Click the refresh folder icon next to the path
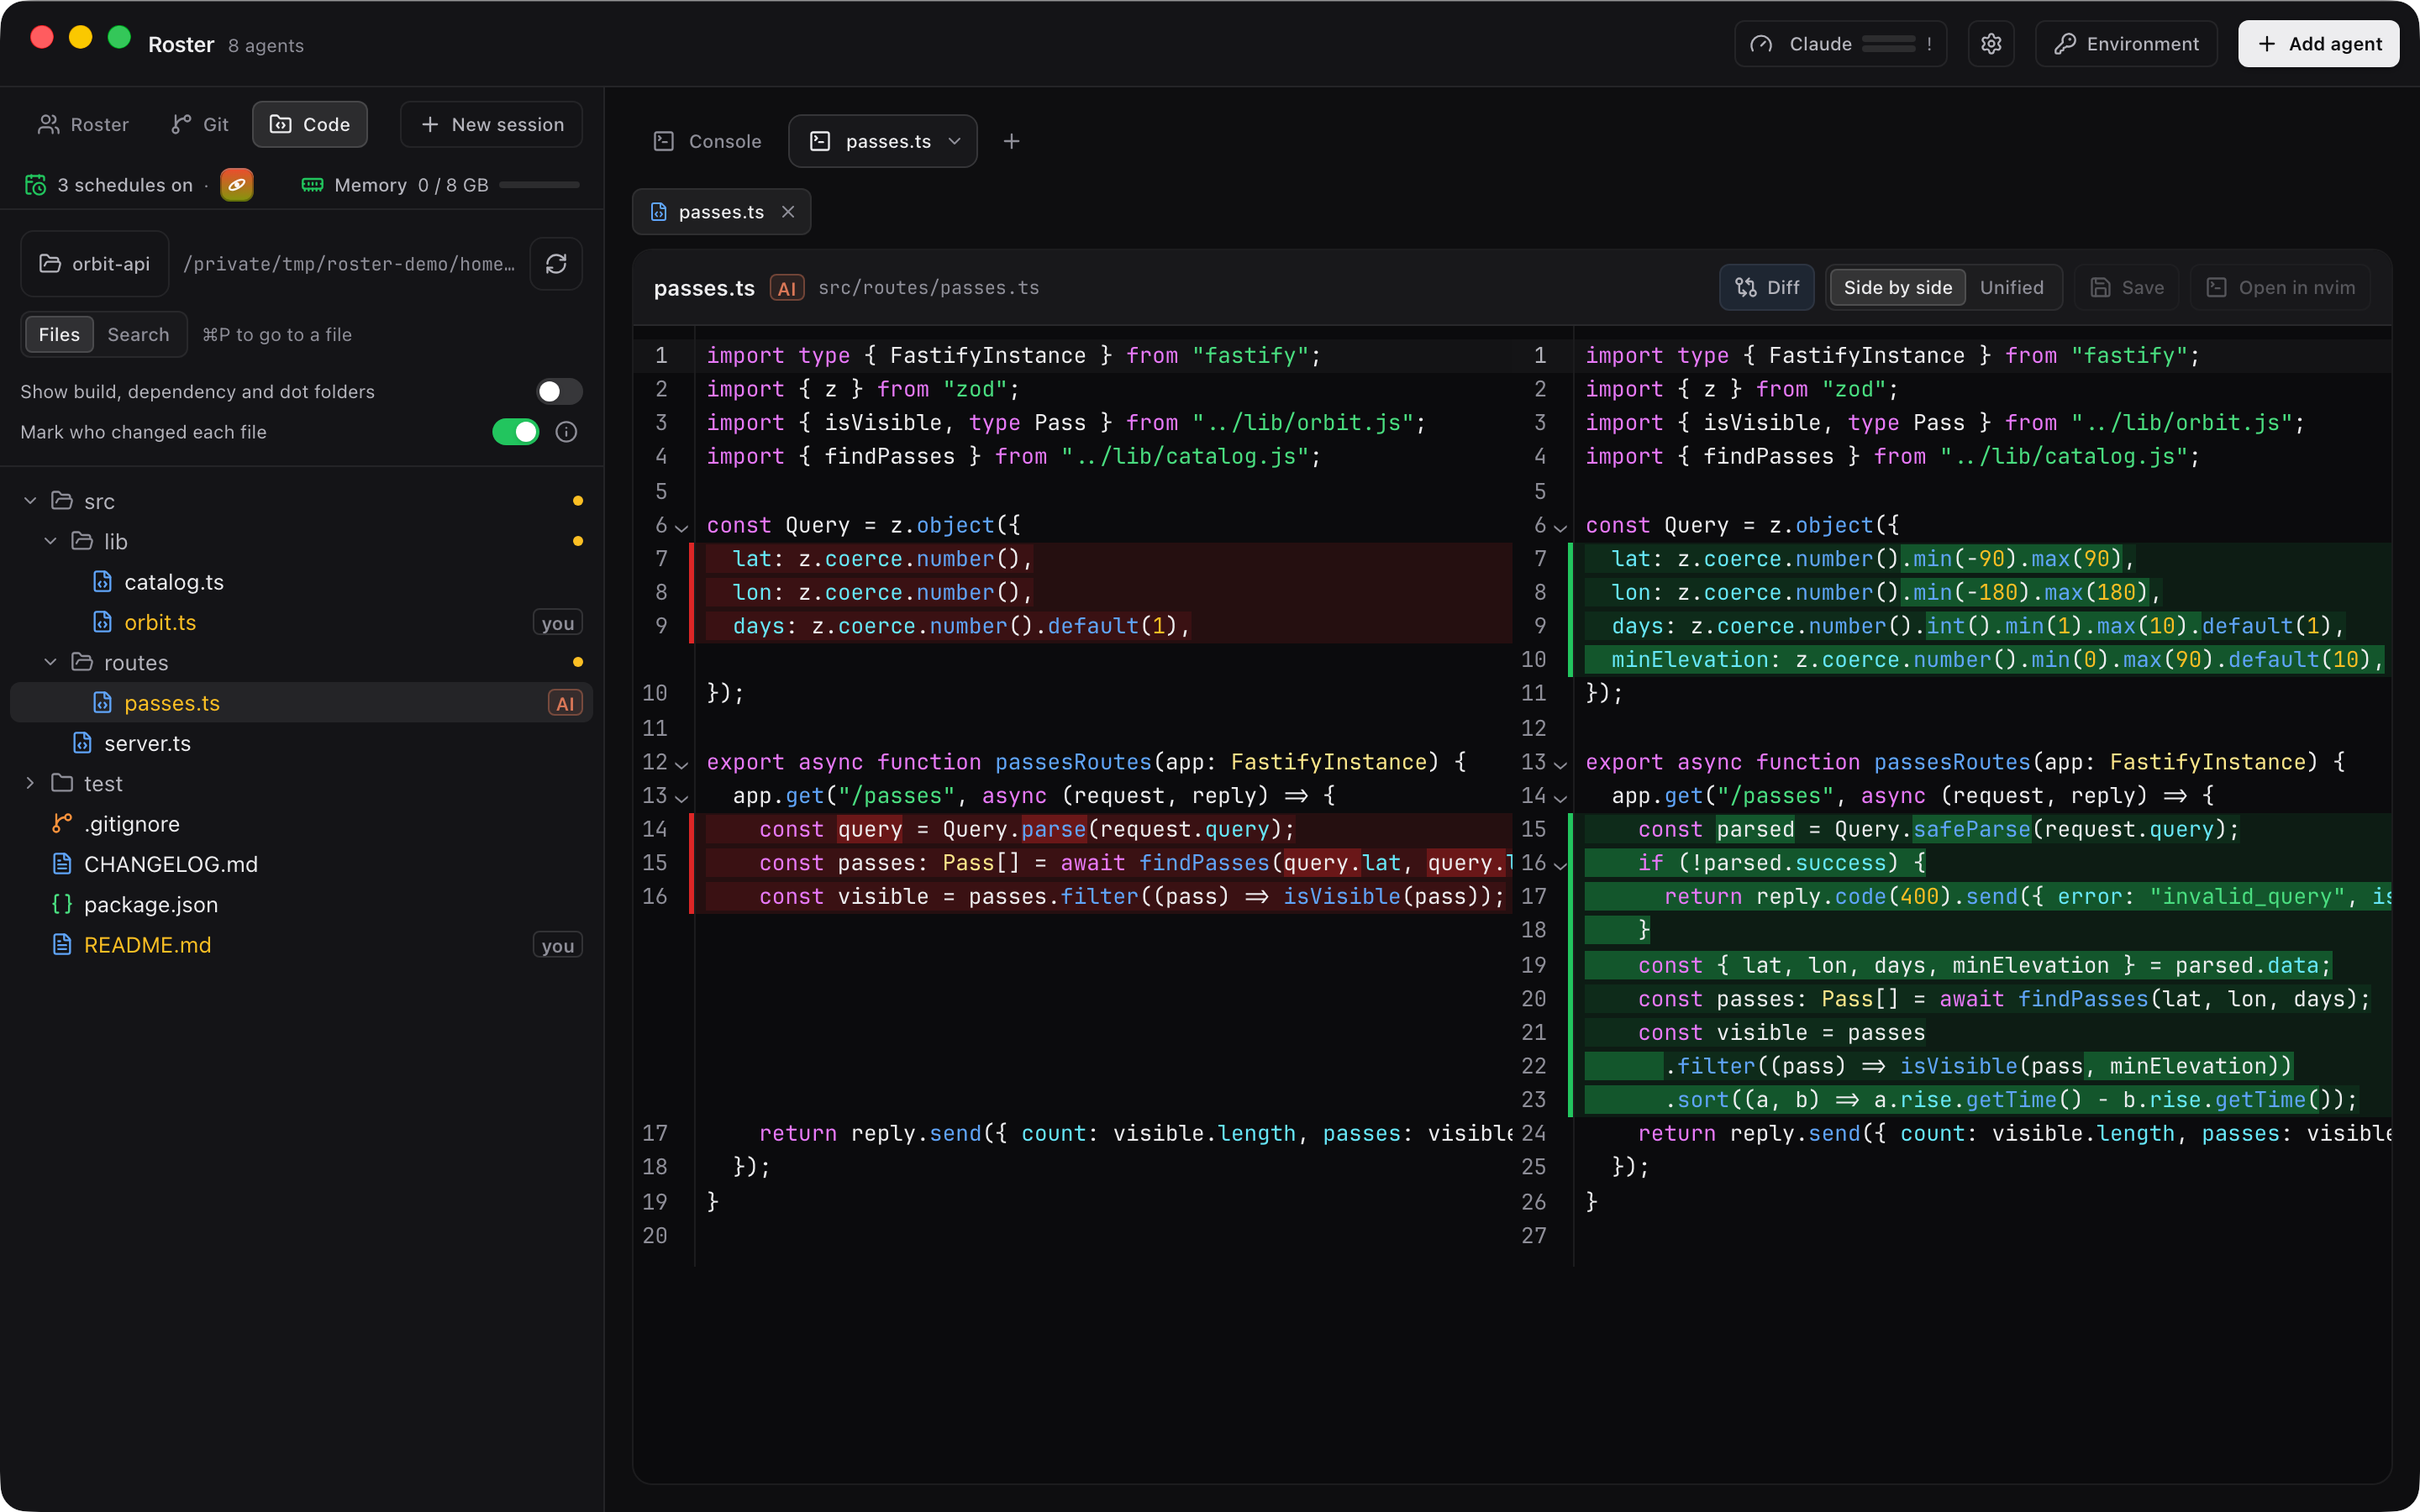2420x1512 pixels. pos(556,264)
